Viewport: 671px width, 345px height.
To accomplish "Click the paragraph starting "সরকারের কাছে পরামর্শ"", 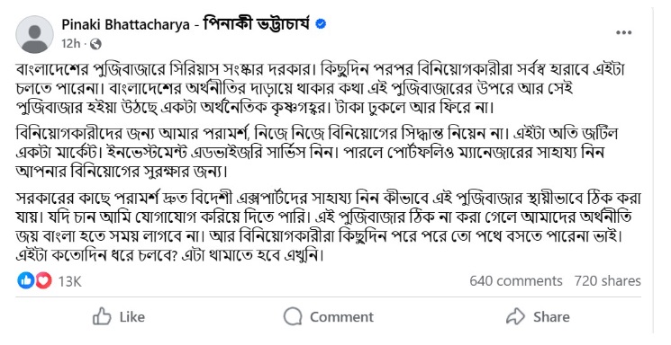I will pyautogui.click(x=328, y=227).
